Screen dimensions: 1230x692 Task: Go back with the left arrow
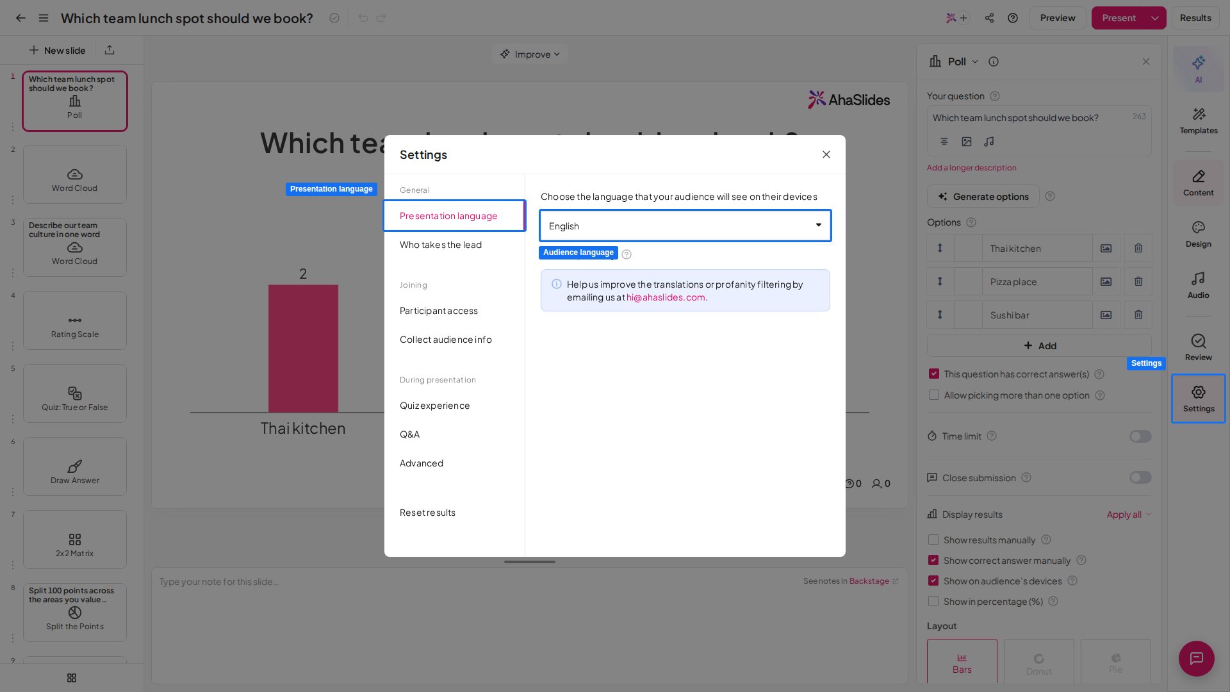click(x=20, y=18)
